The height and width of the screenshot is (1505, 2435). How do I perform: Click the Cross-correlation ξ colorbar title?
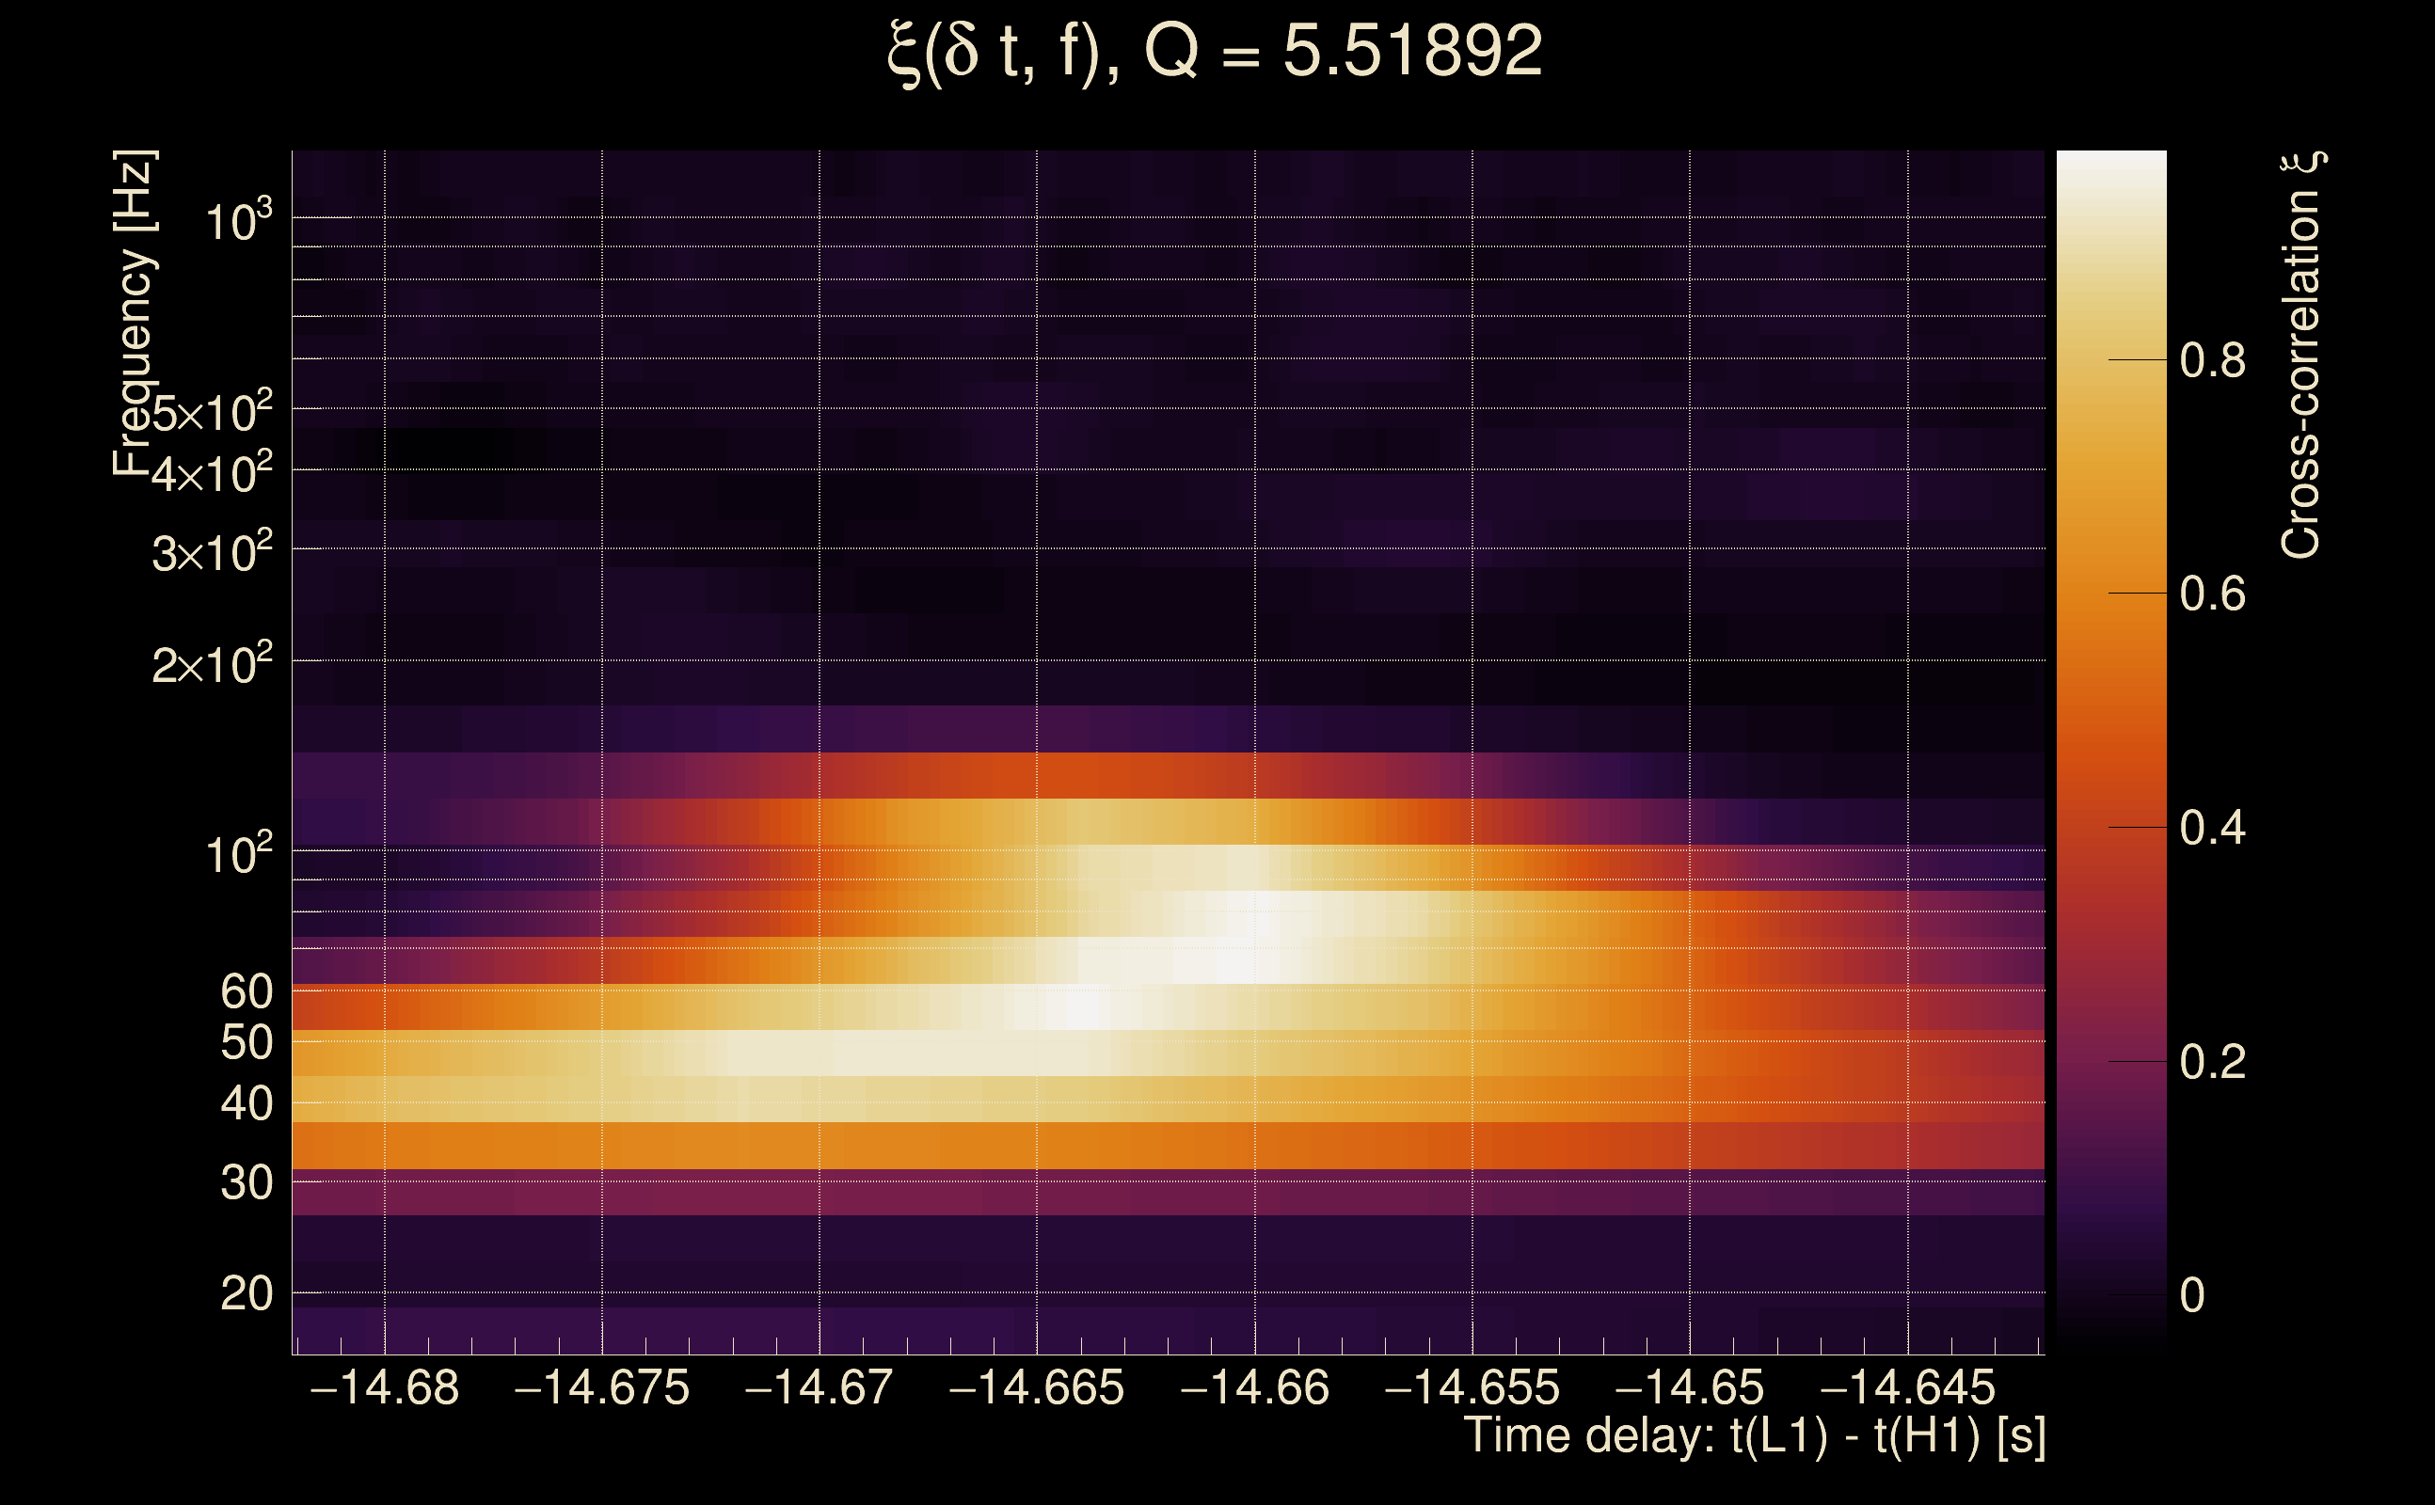click(2301, 356)
